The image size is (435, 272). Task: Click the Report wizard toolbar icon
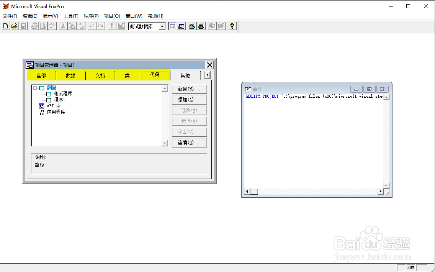(201, 26)
